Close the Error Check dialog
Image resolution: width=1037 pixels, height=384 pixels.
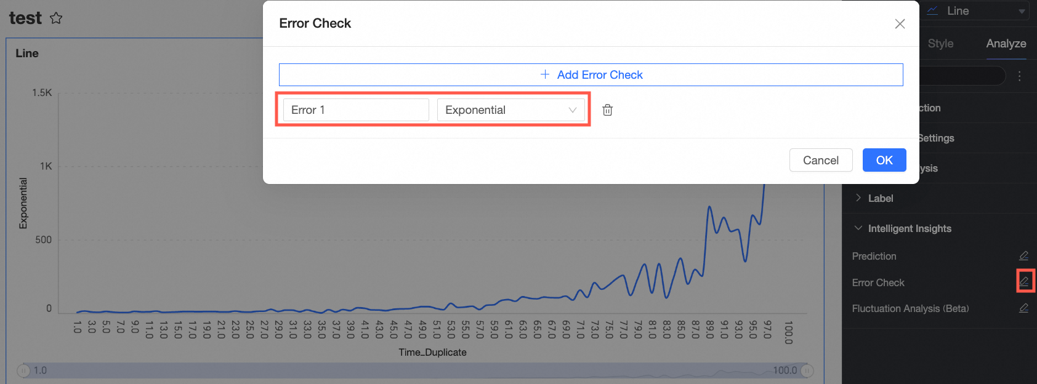point(900,23)
